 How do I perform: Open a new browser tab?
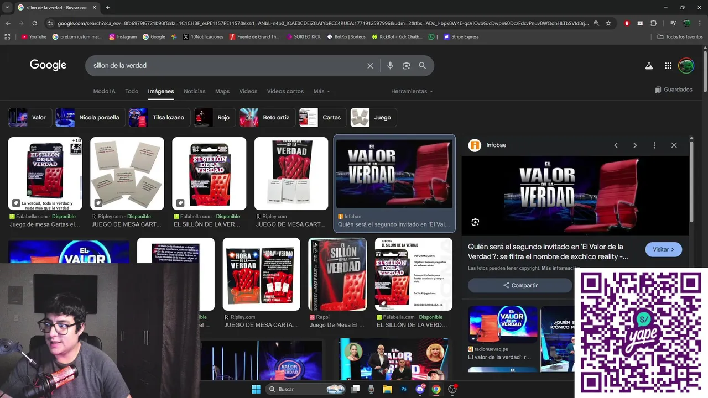coord(107,8)
